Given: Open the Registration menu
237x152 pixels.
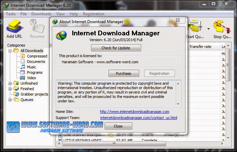Looking at the screenshot, I should [x=93, y=14].
